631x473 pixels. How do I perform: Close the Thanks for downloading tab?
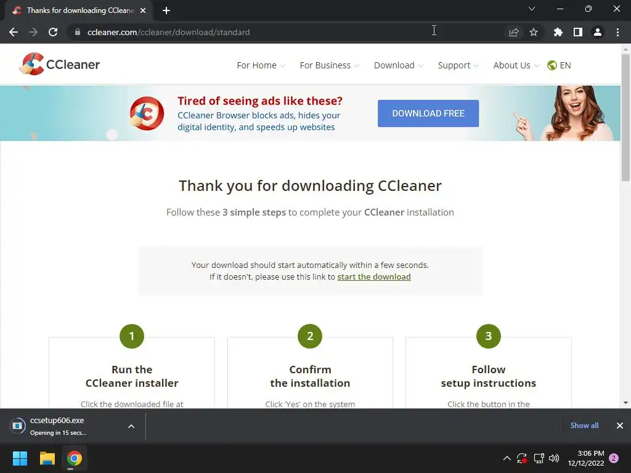[x=143, y=10]
